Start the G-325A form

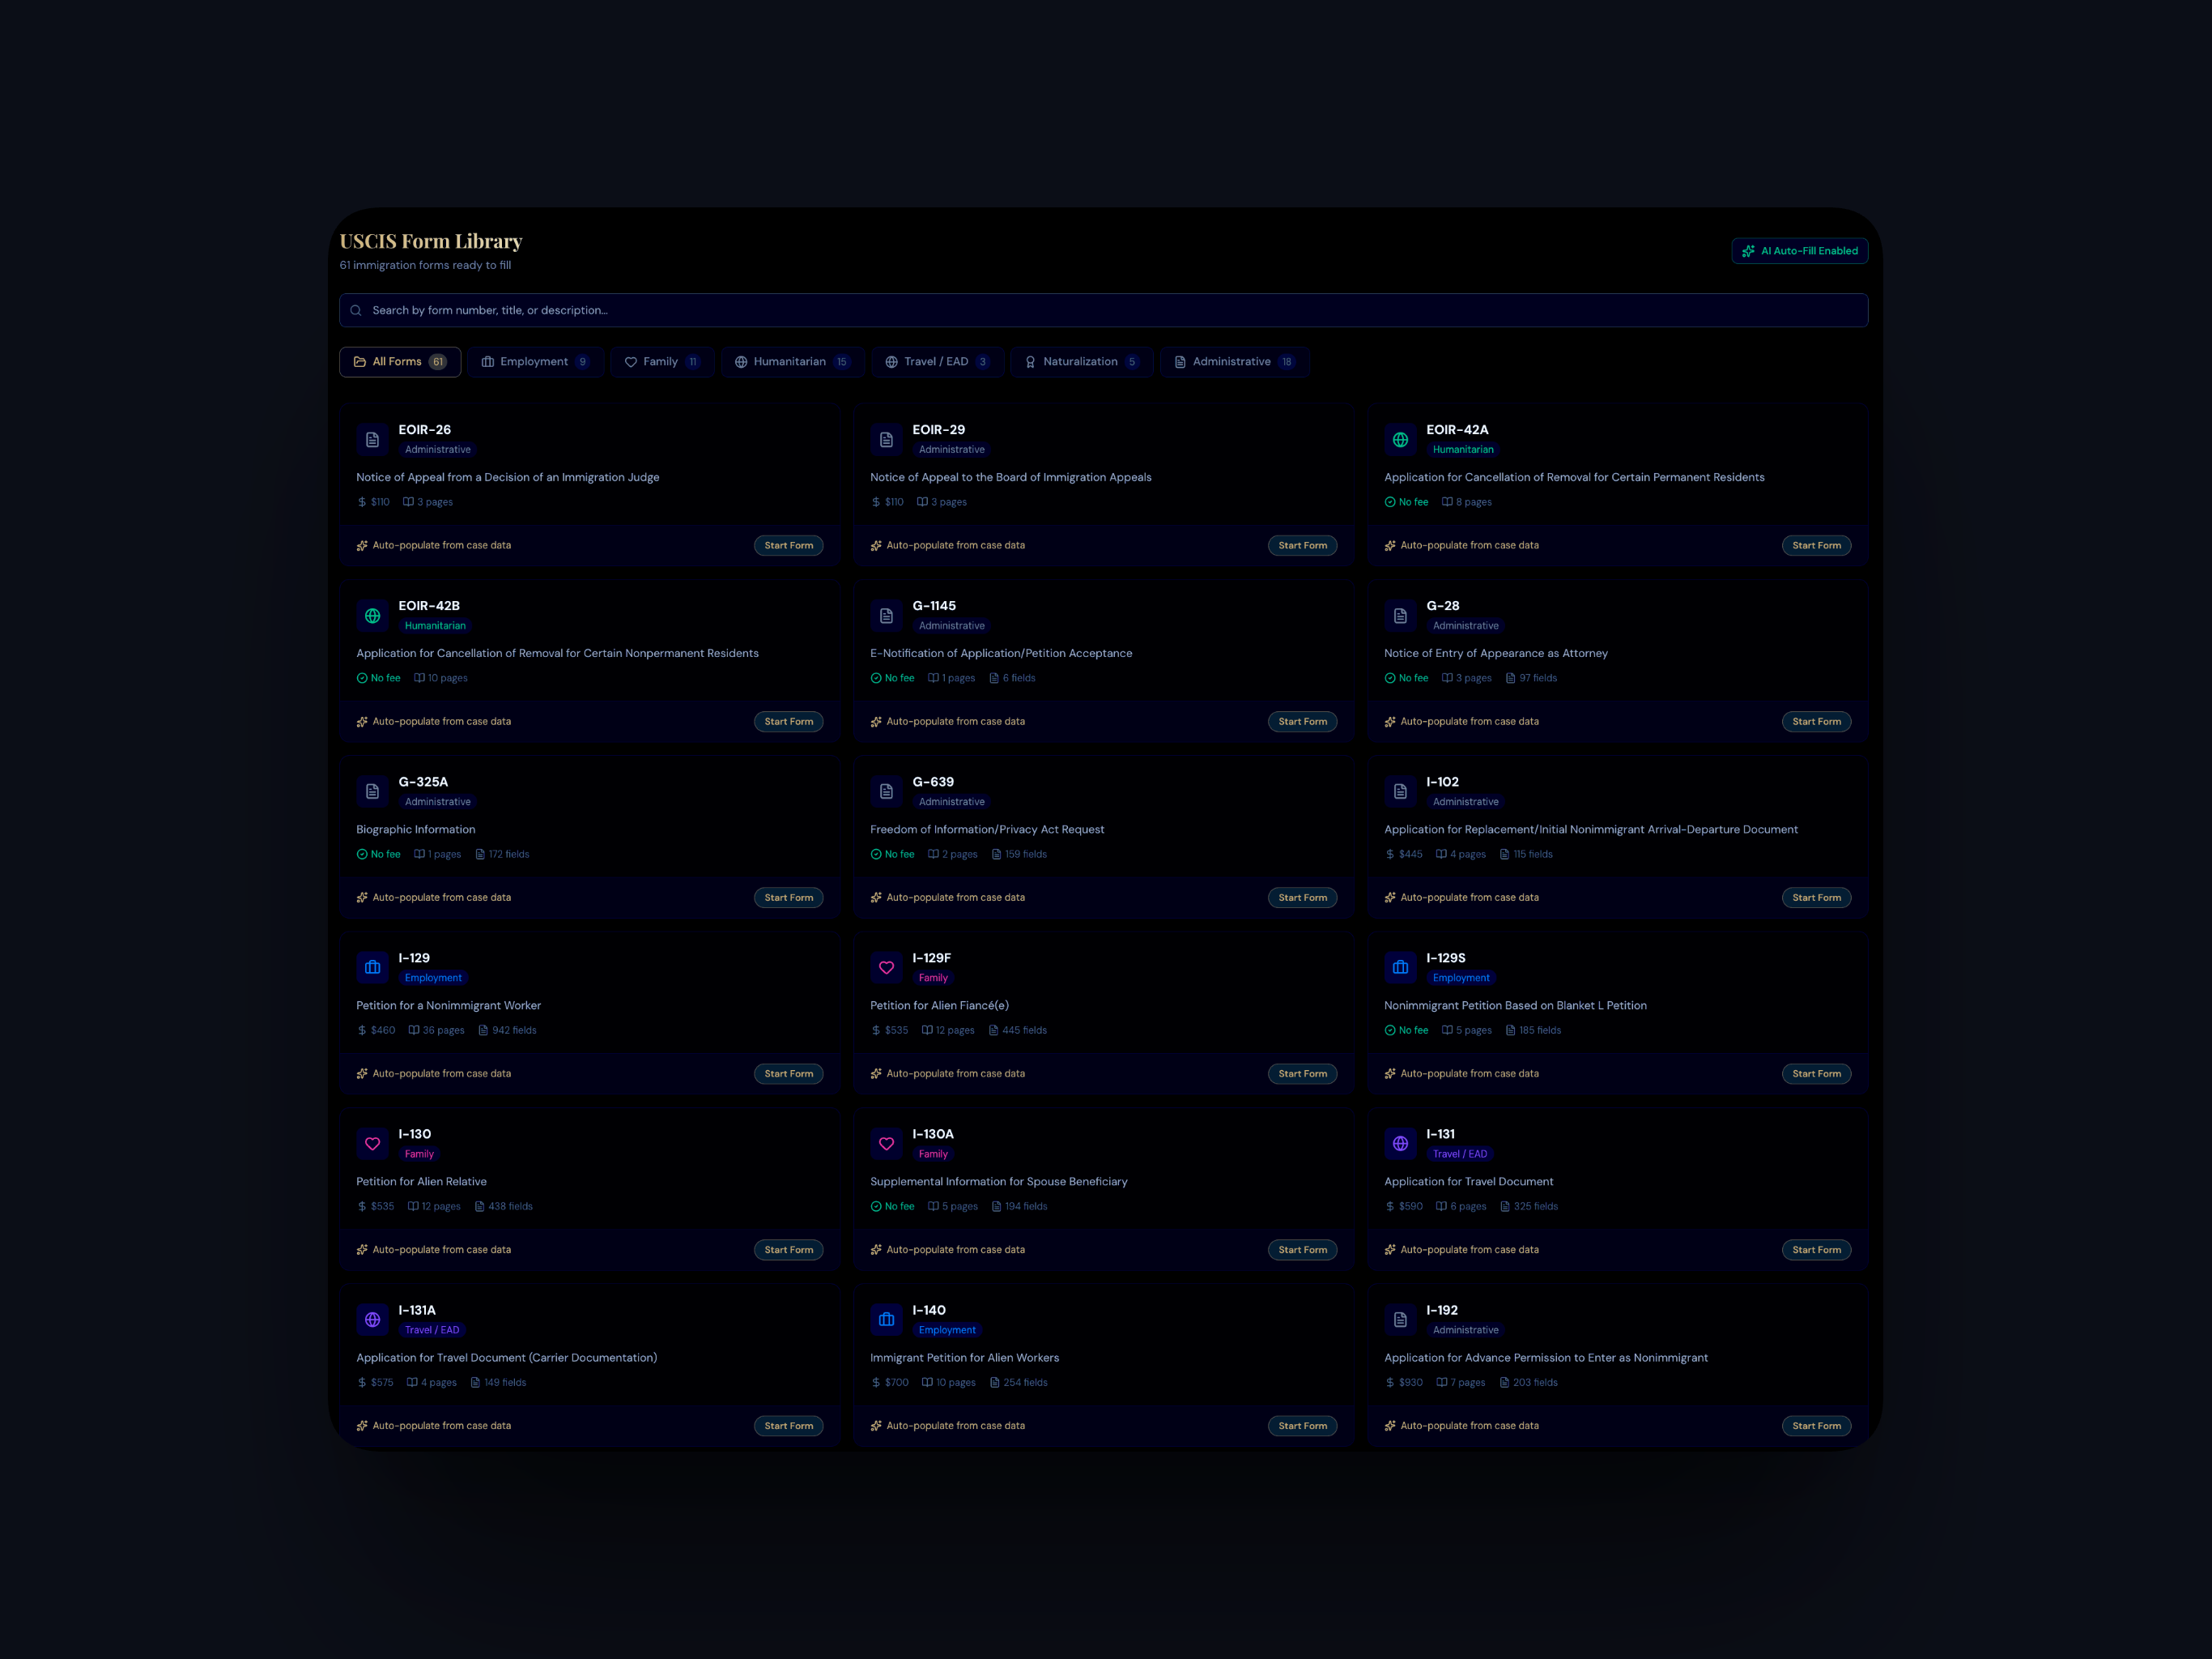pyautogui.click(x=789, y=898)
